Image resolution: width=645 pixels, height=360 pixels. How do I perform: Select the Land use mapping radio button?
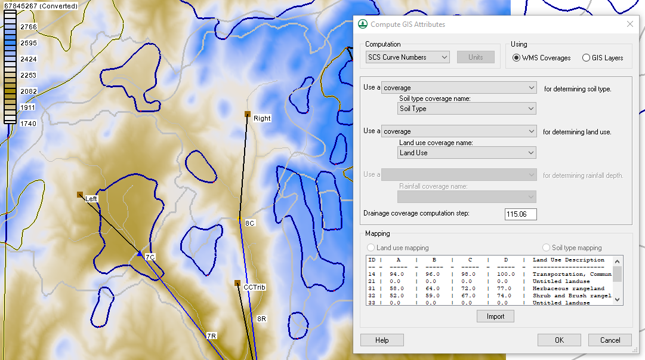[371, 248]
